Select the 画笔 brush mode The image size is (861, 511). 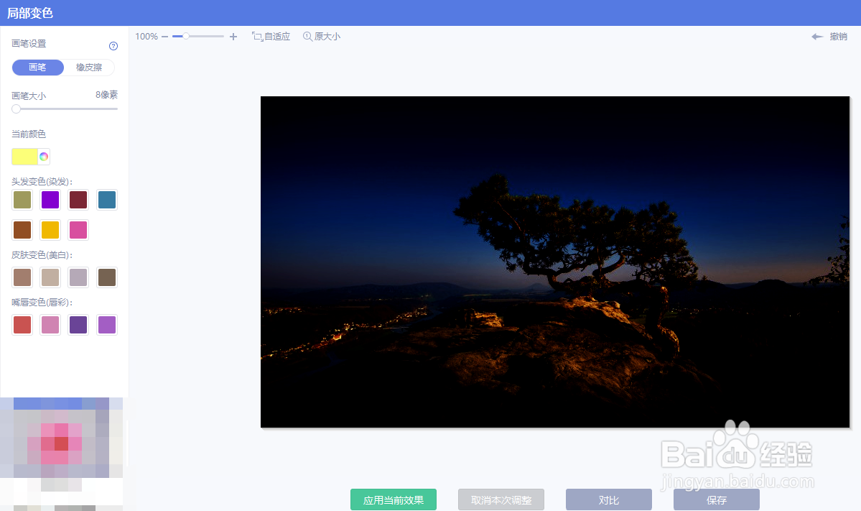(x=37, y=67)
